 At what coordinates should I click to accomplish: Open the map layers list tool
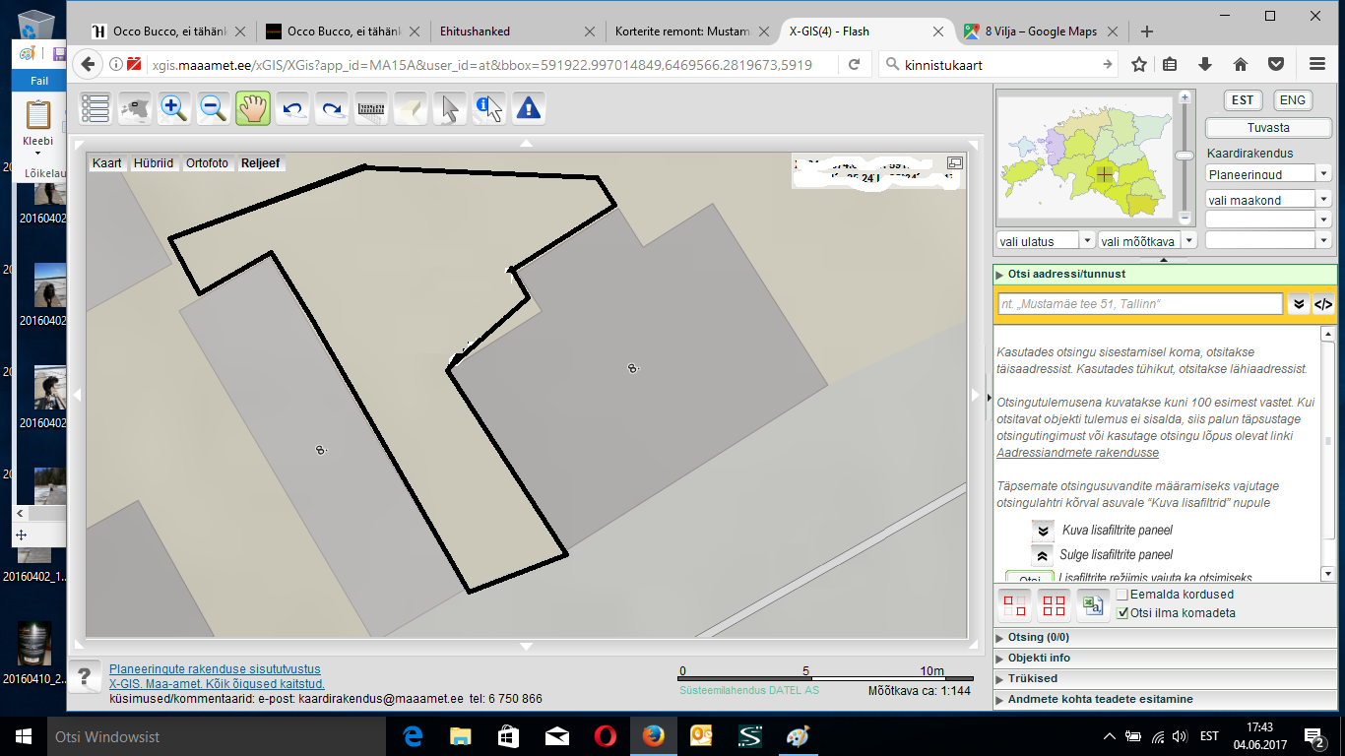point(96,107)
